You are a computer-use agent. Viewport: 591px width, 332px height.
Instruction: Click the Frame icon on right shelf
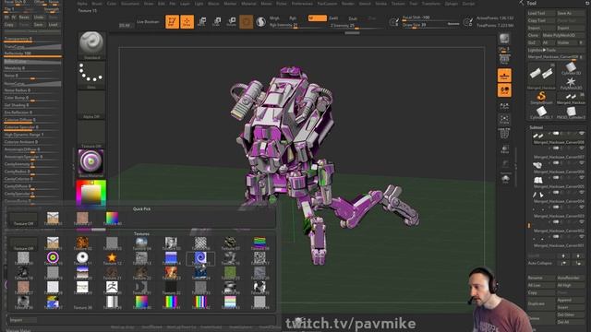pyautogui.click(x=504, y=120)
